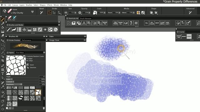Screen dimensions: 200x112
Task: Click the New Document shortcut icon
Action: tap(68, 23)
